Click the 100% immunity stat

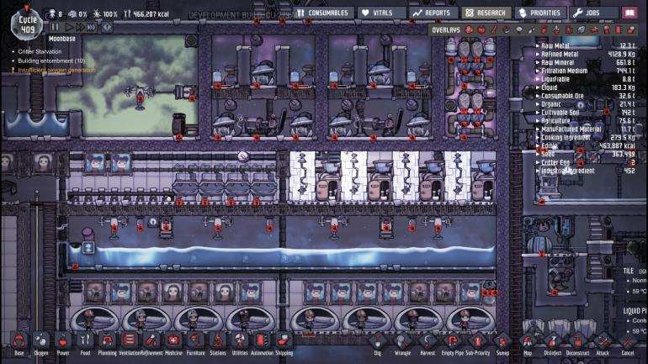click(105, 14)
